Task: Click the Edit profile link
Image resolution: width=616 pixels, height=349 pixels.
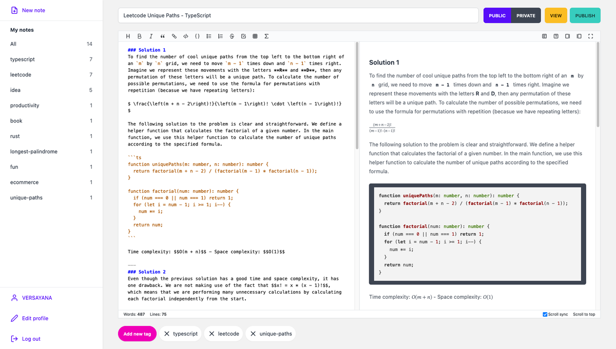Action: click(x=35, y=318)
